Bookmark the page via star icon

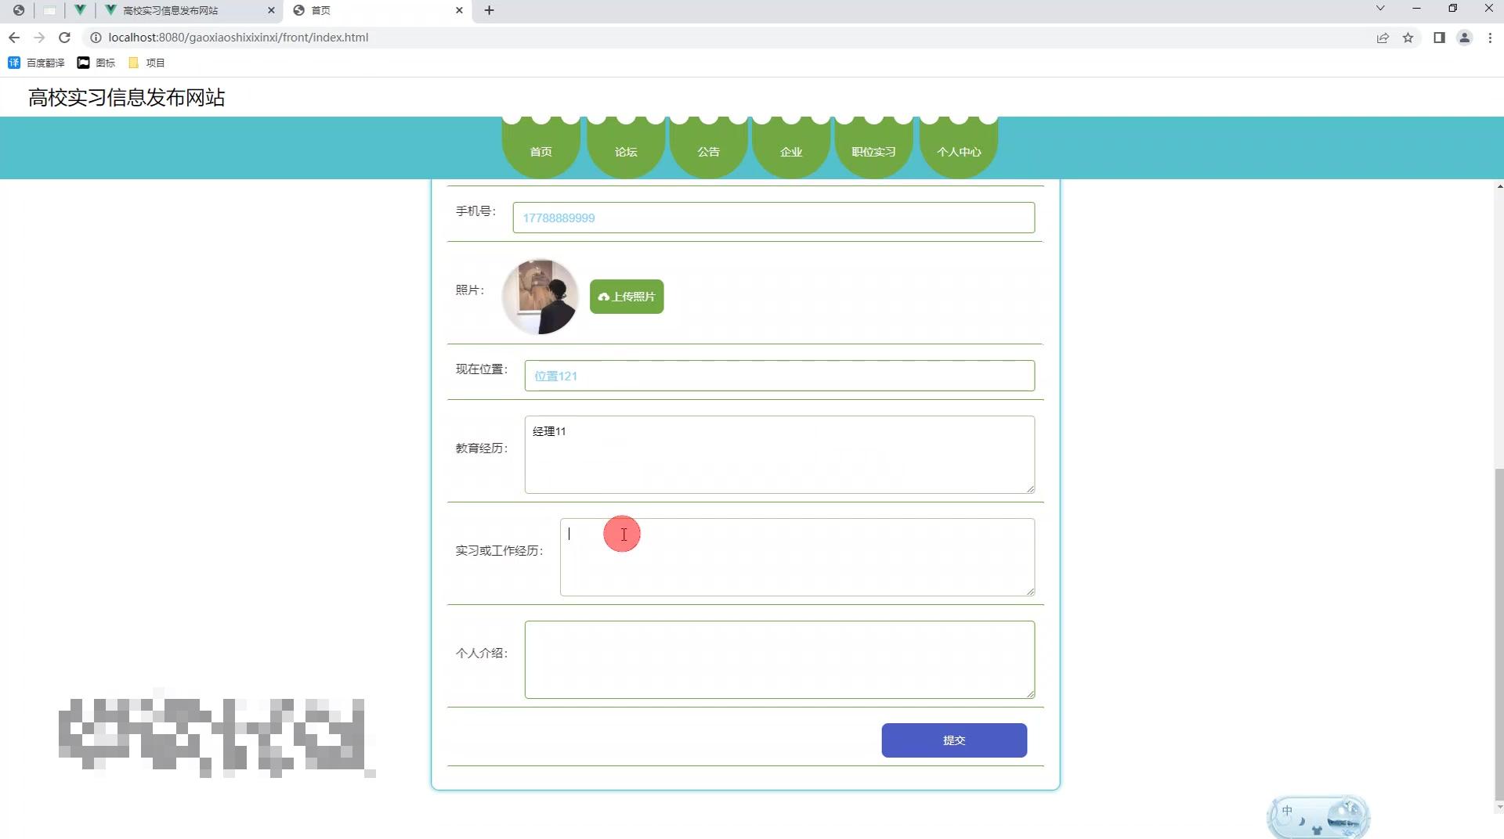point(1408,37)
